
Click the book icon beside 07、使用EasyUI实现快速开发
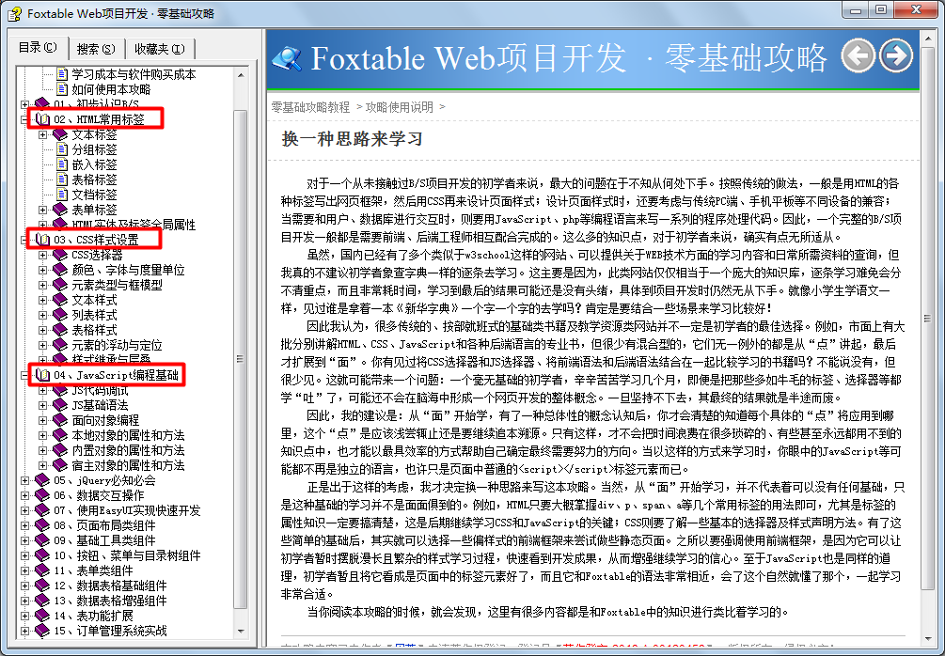click(42, 511)
